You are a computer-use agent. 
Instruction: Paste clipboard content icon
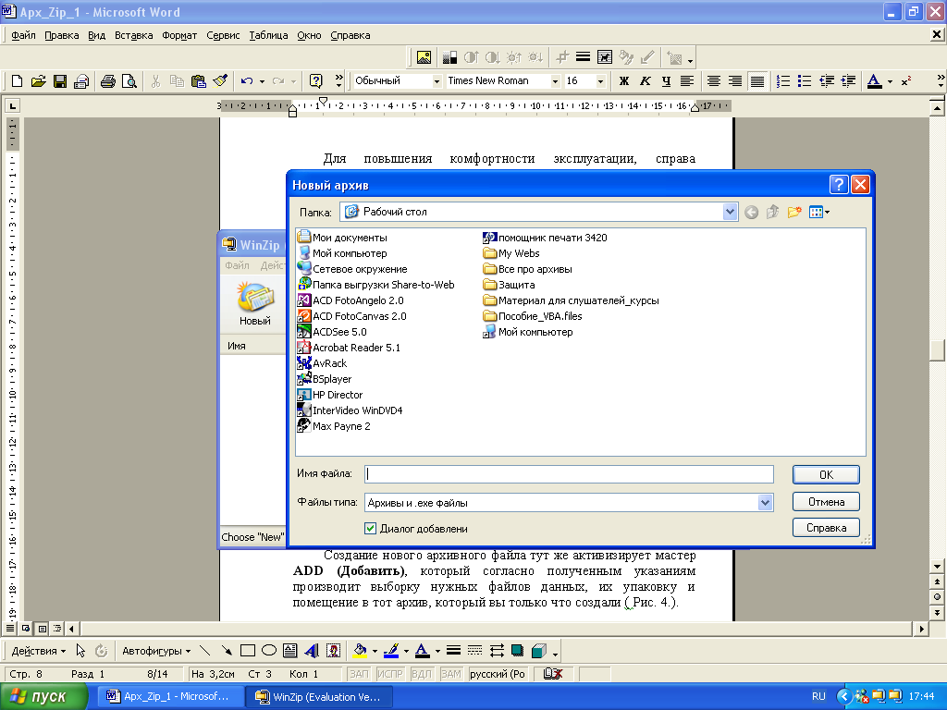(x=198, y=81)
